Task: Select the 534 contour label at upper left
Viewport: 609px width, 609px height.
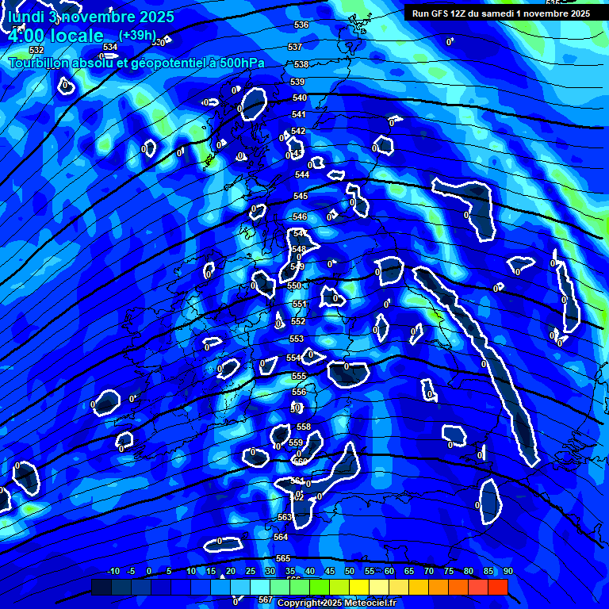Action: [110, 47]
